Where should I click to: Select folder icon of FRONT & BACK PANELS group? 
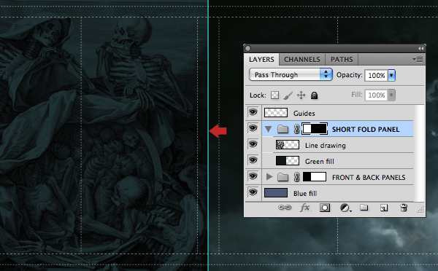tap(283, 177)
